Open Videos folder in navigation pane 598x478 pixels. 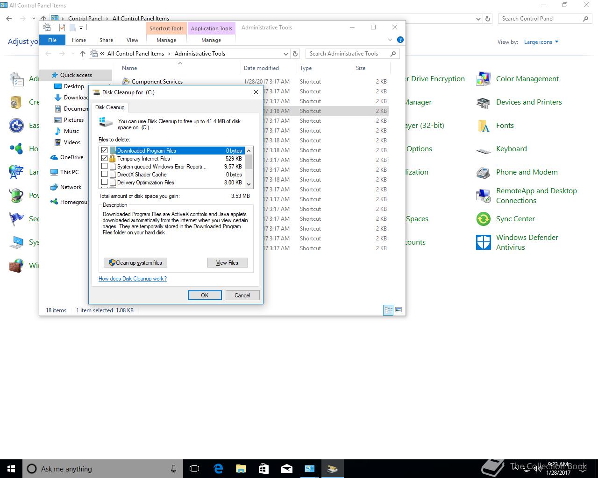72,142
